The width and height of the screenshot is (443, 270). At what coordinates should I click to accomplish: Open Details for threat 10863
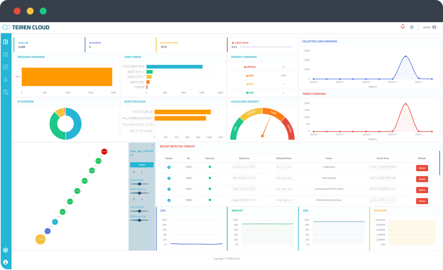[x=422, y=168]
